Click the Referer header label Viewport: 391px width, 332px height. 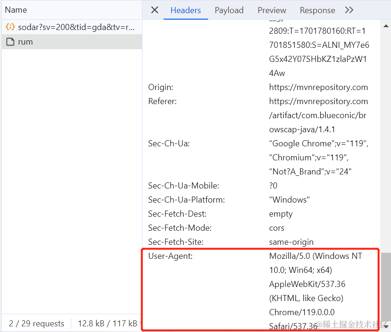point(162,101)
